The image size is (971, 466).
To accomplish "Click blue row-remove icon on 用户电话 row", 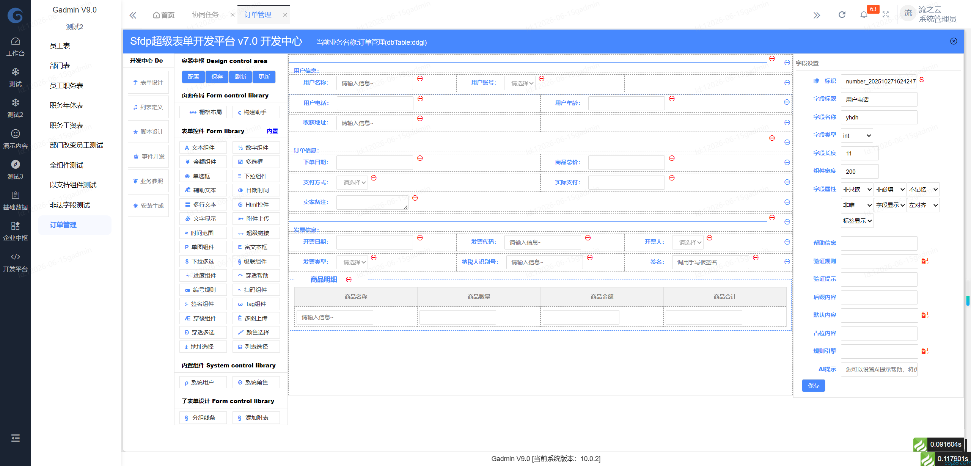I will coord(787,102).
